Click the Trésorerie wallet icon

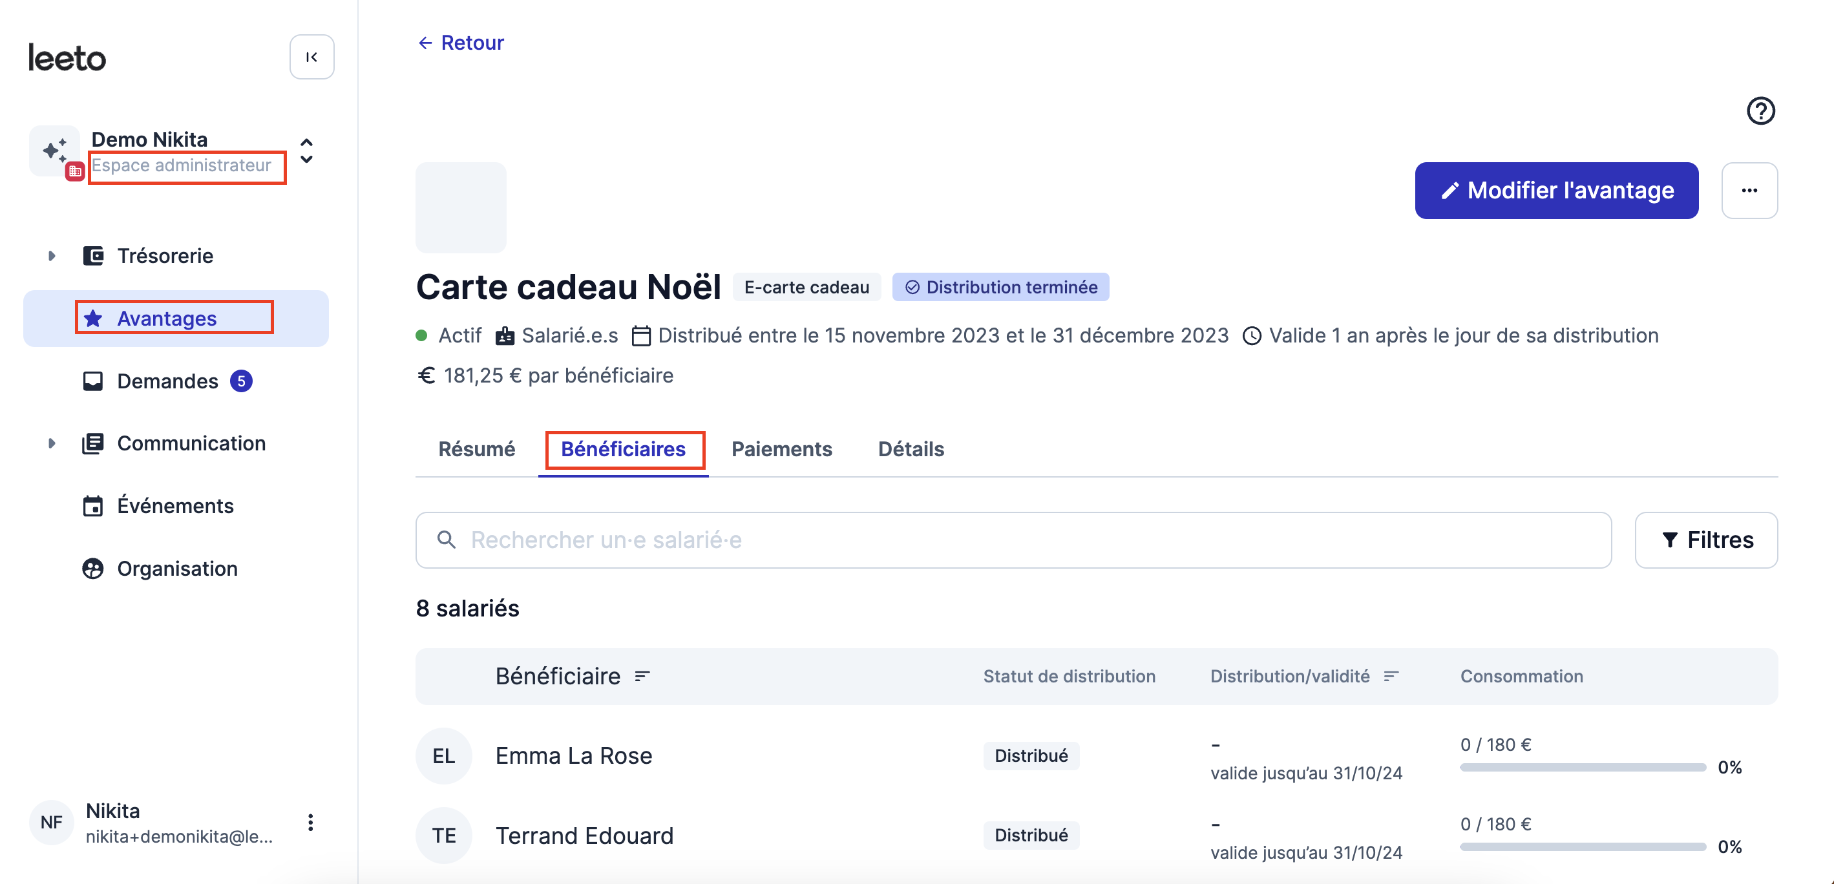pyautogui.click(x=93, y=255)
